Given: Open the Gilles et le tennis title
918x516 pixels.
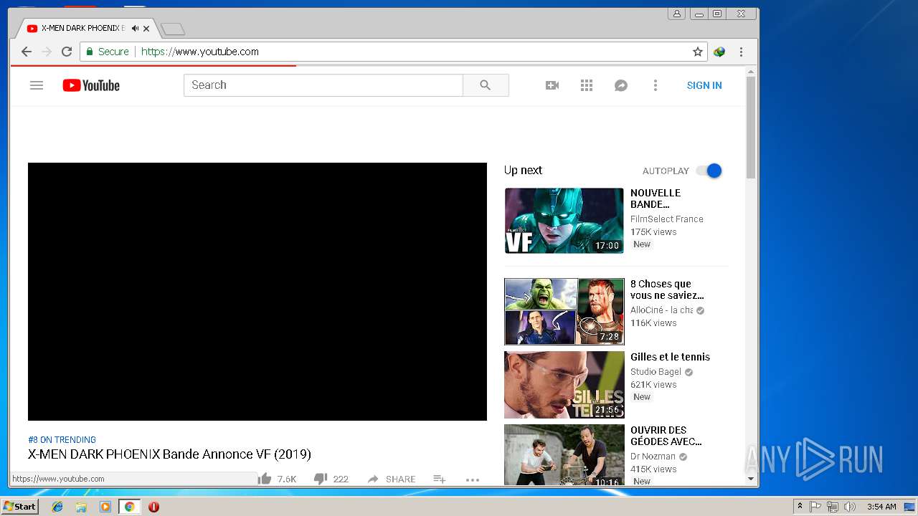Looking at the screenshot, I should (x=670, y=357).
